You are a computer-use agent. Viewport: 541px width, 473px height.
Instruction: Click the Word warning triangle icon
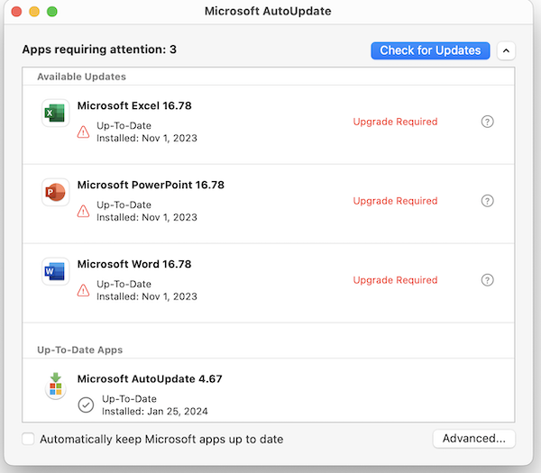coord(84,290)
